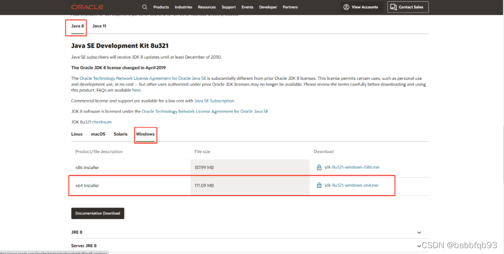Screen dimensions: 504x254
Task: Download jdk-8u321-windows-x64.exe
Action: click(352, 185)
